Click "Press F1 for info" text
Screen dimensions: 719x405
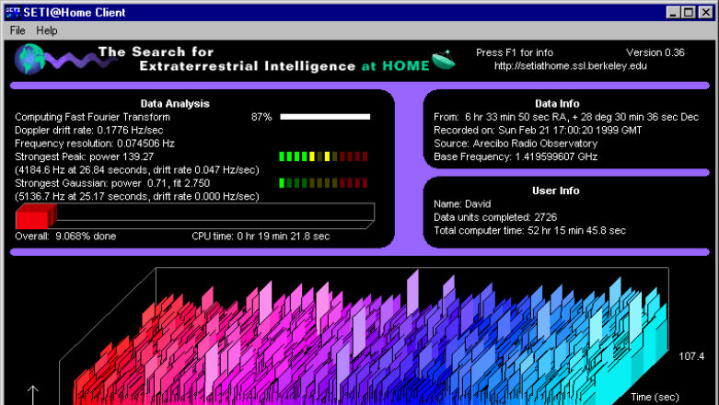coord(515,52)
